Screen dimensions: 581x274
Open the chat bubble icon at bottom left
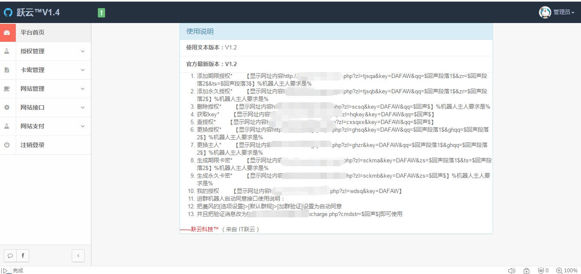[10, 255]
